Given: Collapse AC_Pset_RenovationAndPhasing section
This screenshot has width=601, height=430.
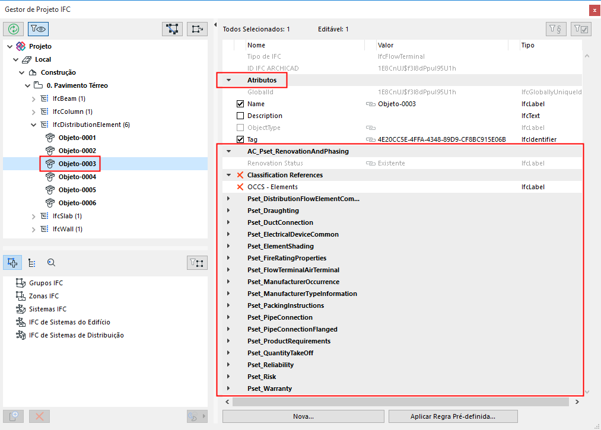Looking at the screenshot, I should pos(229,151).
